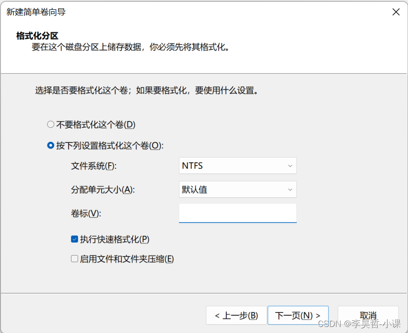
Task: Select the "不要格式化这个卷" radio button
Action: click(50, 124)
